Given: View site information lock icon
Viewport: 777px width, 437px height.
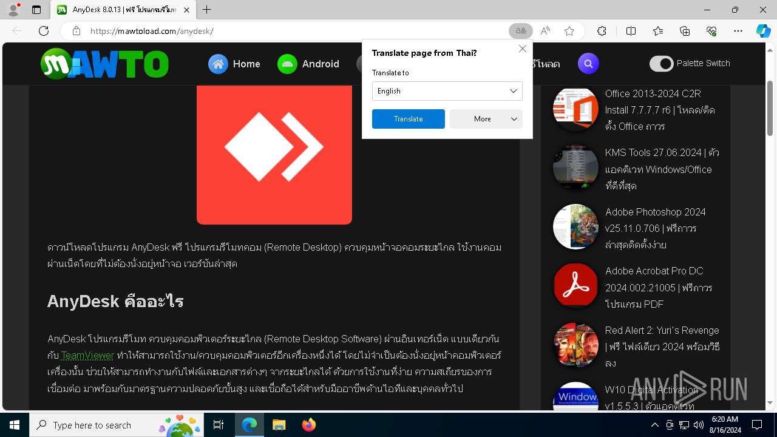Looking at the screenshot, I should [76, 31].
